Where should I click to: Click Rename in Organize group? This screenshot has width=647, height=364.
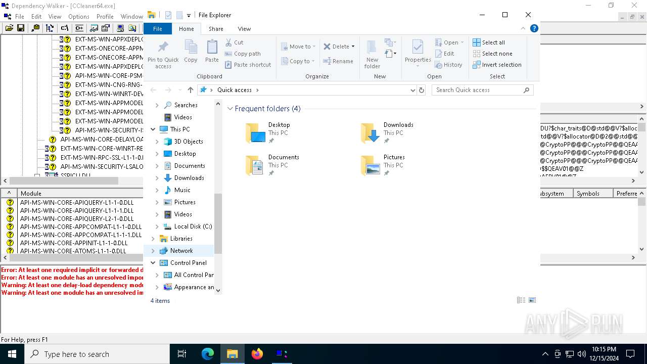pyautogui.click(x=338, y=61)
